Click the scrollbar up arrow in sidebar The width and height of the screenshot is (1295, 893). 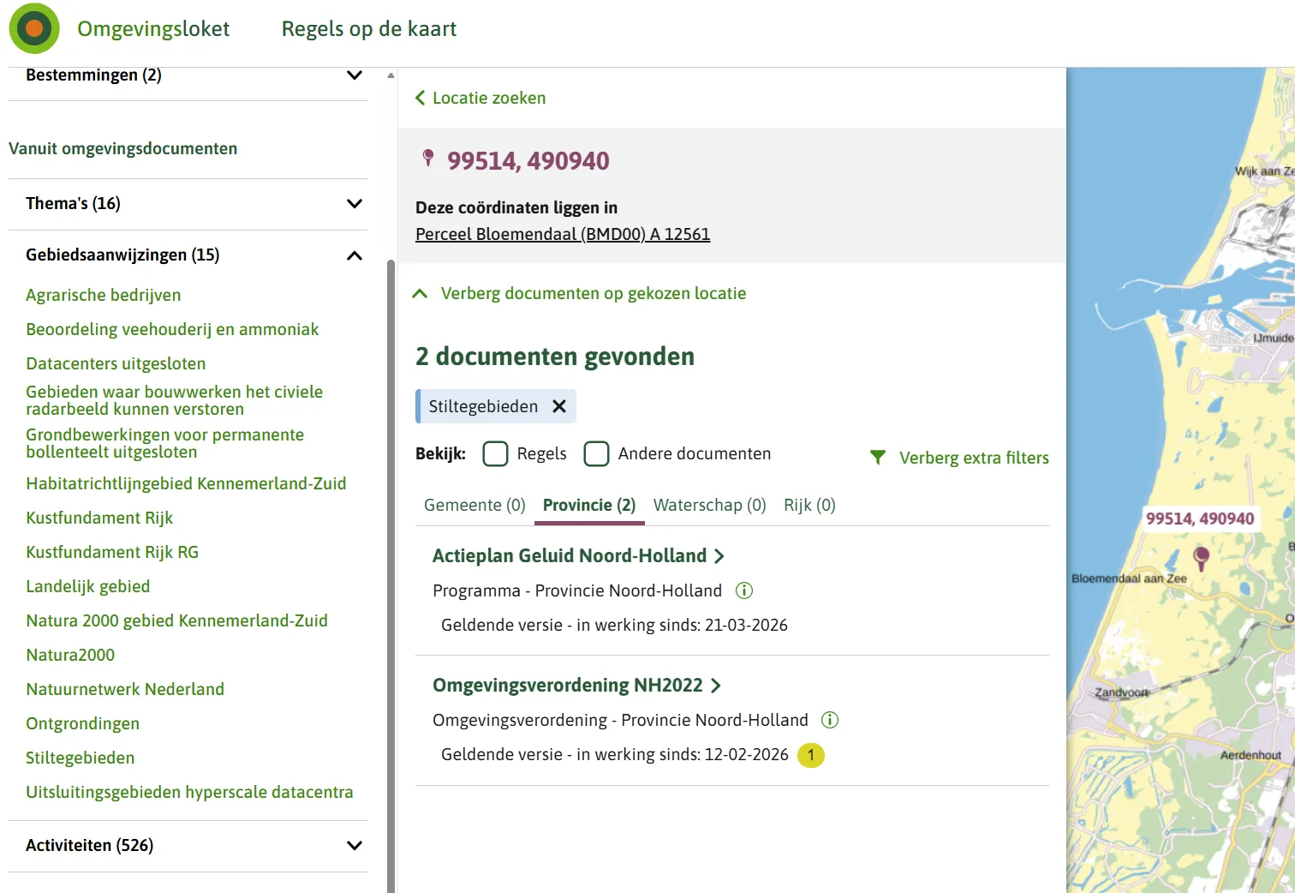[391, 75]
